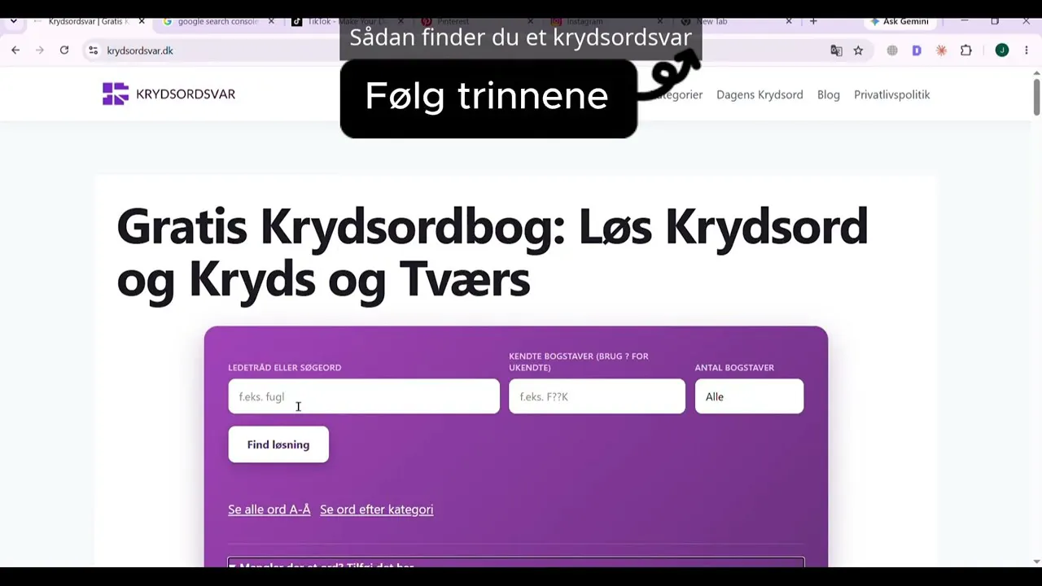Click the KRYDSORDSVAR site name text
1042x586 pixels.
point(186,94)
